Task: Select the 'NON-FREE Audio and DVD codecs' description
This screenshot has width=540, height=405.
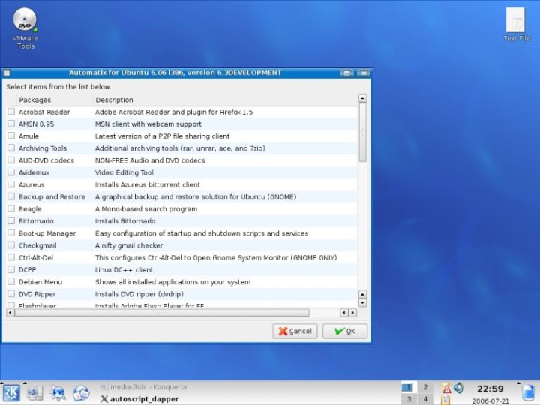Action: pos(150,160)
